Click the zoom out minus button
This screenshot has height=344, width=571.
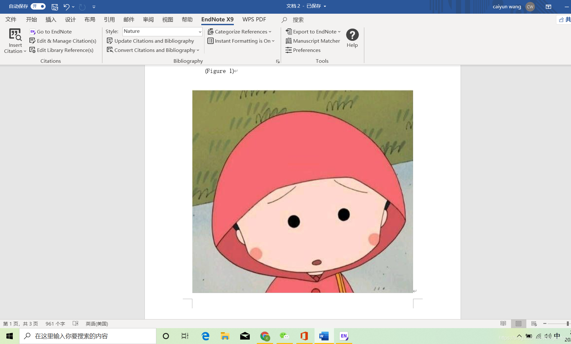point(545,324)
